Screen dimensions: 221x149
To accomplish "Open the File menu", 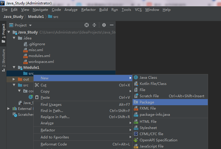I will [x=4, y=10].
